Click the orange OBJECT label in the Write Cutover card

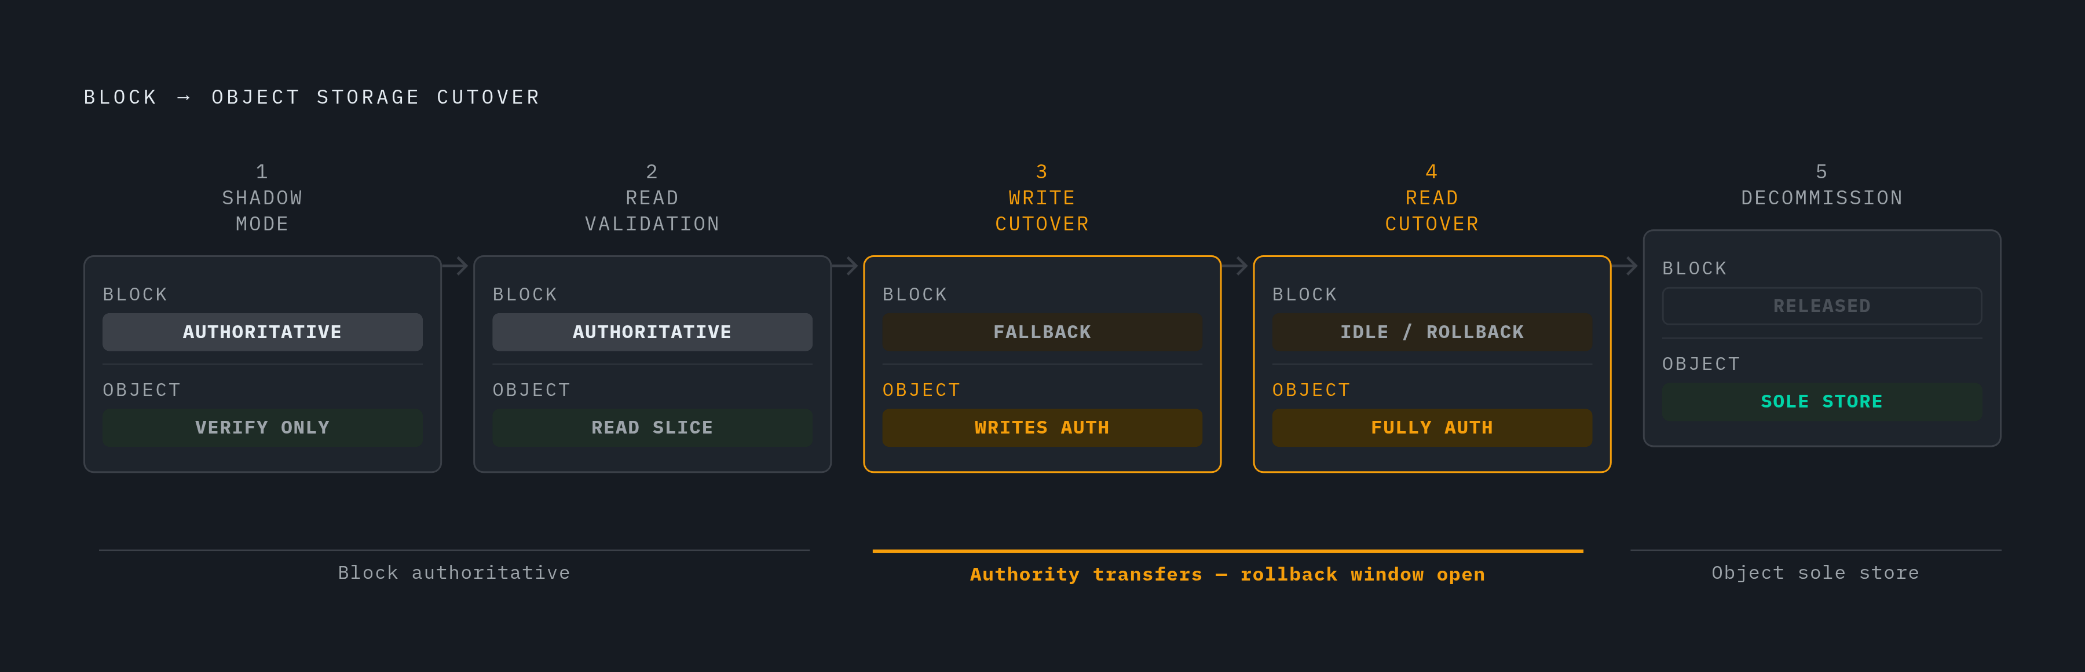(921, 390)
